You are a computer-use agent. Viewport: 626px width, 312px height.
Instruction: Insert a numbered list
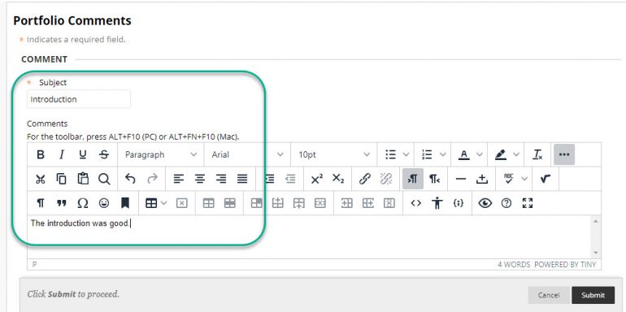pyautogui.click(x=427, y=155)
